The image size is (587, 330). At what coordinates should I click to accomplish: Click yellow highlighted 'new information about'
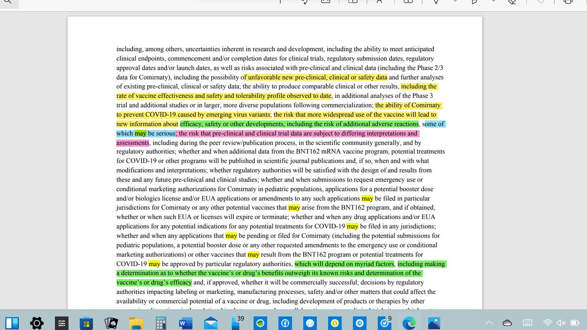pos(147,124)
